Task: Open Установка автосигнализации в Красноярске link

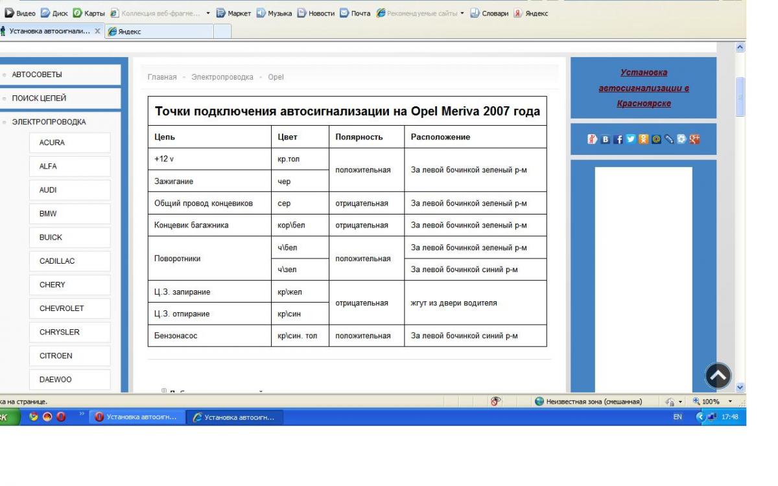Action: click(644, 88)
